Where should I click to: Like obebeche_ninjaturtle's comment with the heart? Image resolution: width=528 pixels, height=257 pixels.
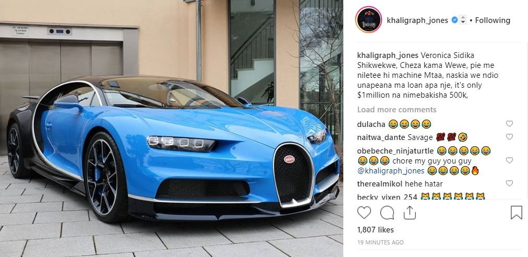[x=510, y=160]
